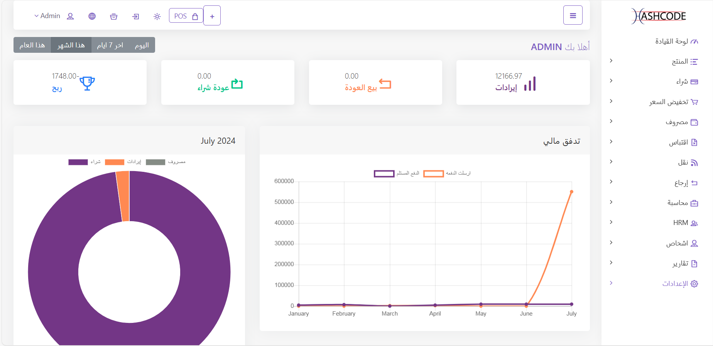Click the product list icon

(x=694, y=62)
